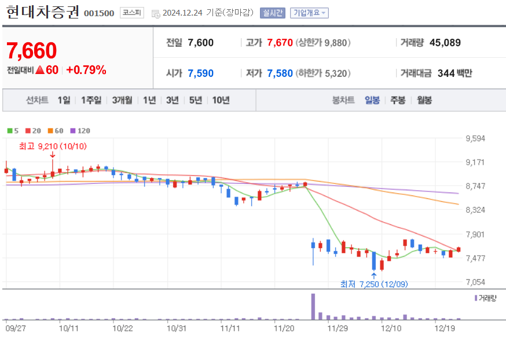Click the current price 7,660
Screen dimensions: 506x340
pos(32,51)
